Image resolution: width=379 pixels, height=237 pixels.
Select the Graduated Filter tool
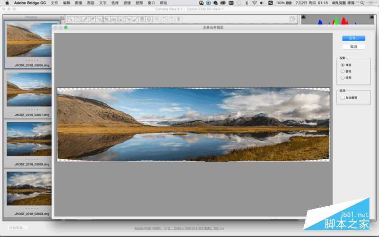tap(143, 19)
